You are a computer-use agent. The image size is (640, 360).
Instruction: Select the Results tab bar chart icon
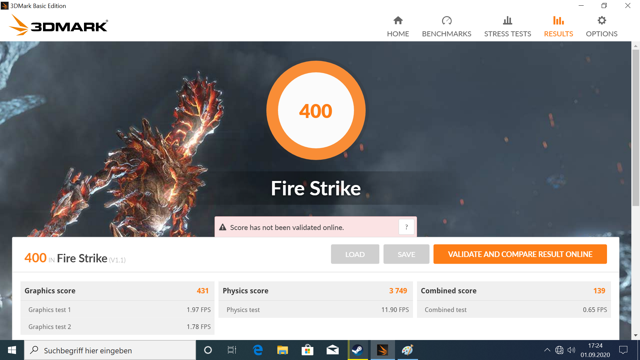558,21
